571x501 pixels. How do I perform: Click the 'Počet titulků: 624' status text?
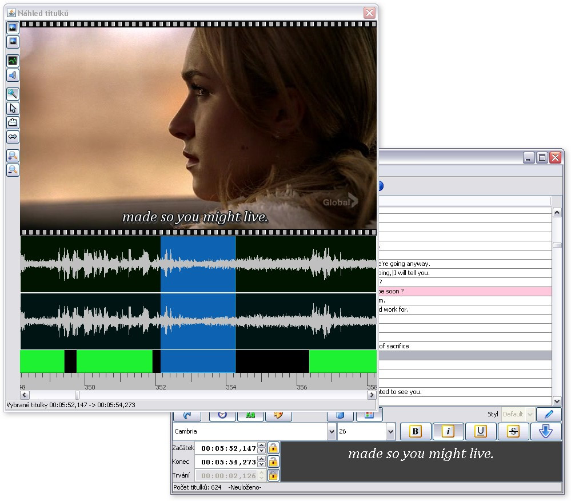click(x=197, y=487)
